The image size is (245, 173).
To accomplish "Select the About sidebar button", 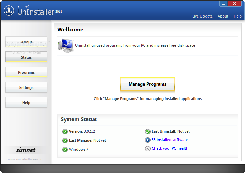I will pyautogui.click(x=26, y=42).
